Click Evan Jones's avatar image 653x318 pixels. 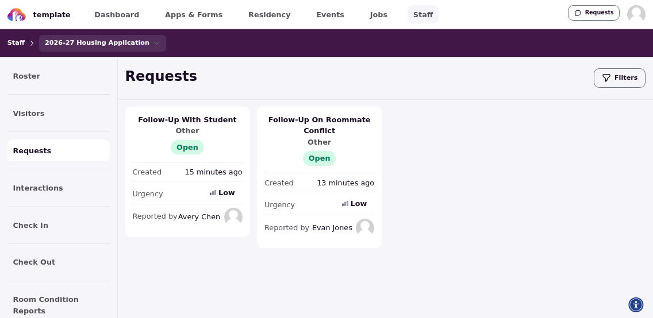point(365,228)
